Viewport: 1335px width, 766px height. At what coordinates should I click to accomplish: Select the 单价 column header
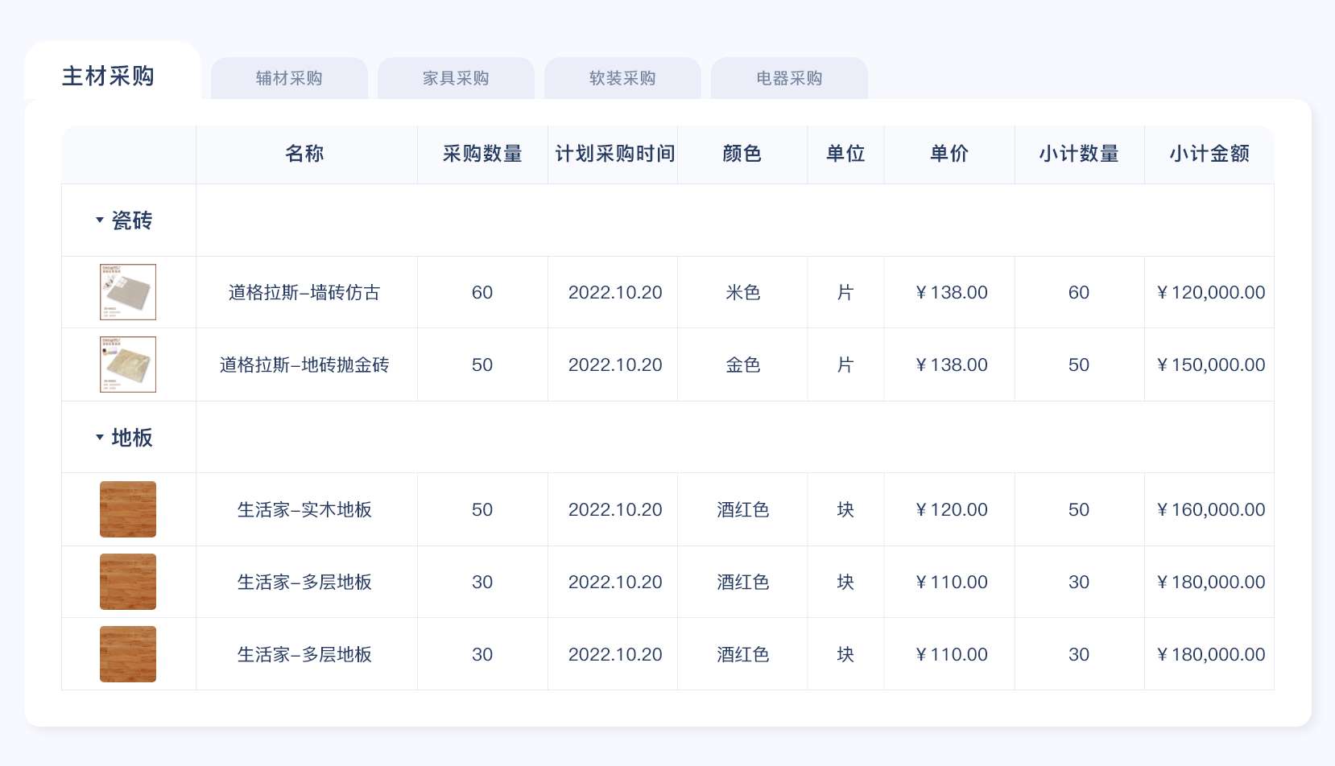949,154
